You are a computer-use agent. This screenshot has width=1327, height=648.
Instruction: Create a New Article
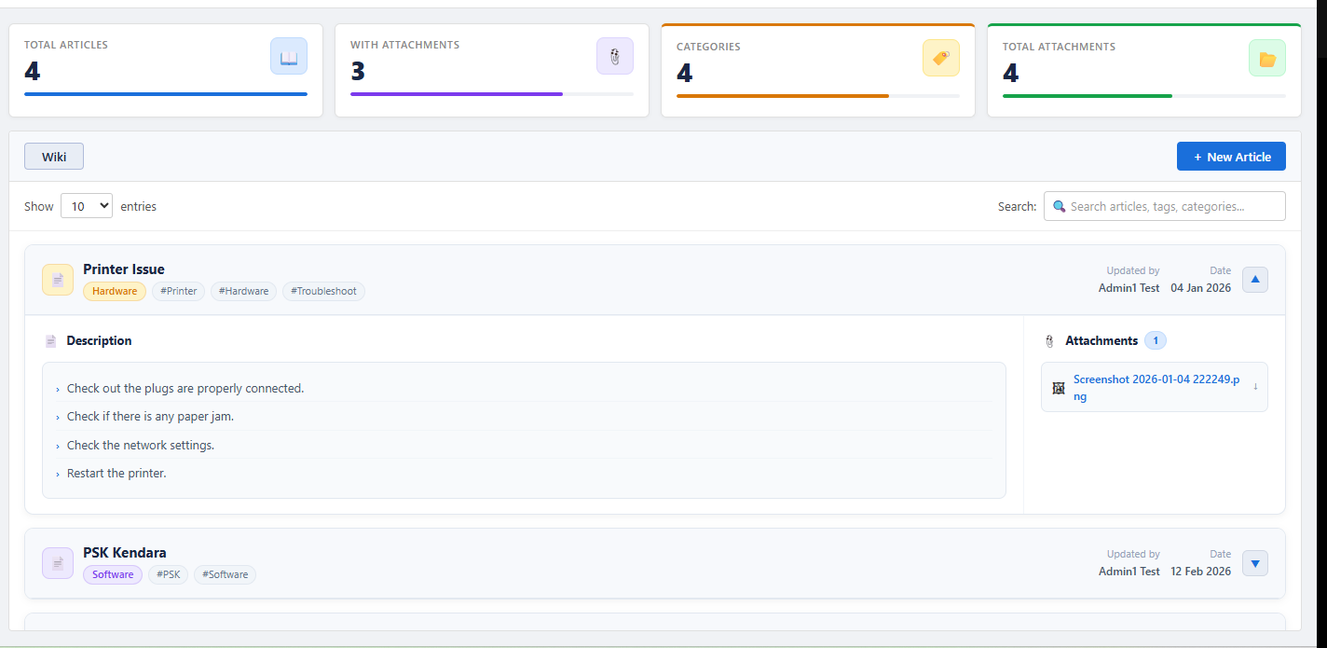click(1231, 157)
